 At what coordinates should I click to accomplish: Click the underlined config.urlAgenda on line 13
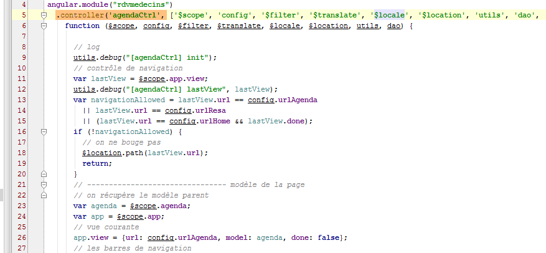pos(283,100)
